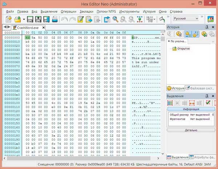The height and width of the screenshot is (169, 218).
Task: Click the Save (floppy disk) toolbar icon
Action: [30, 19]
